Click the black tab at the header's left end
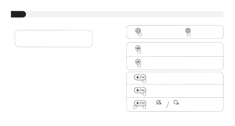Viewport: 235px width, 126px height. [x=18, y=14]
